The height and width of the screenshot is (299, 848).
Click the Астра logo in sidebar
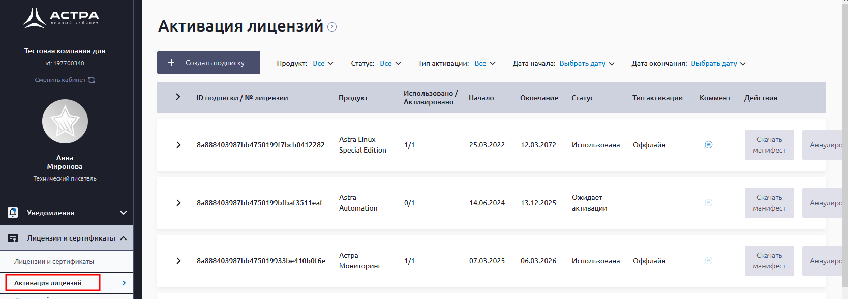tap(61, 18)
